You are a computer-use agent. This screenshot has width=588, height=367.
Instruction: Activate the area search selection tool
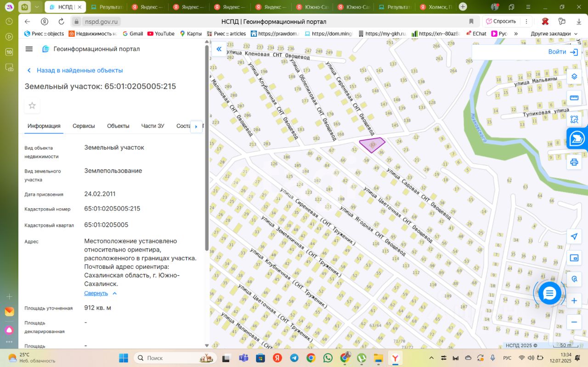574,120
